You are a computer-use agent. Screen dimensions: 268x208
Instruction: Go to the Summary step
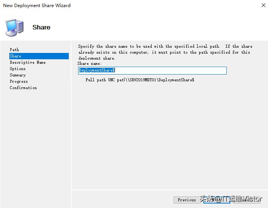pyautogui.click(x=17, y=75)
